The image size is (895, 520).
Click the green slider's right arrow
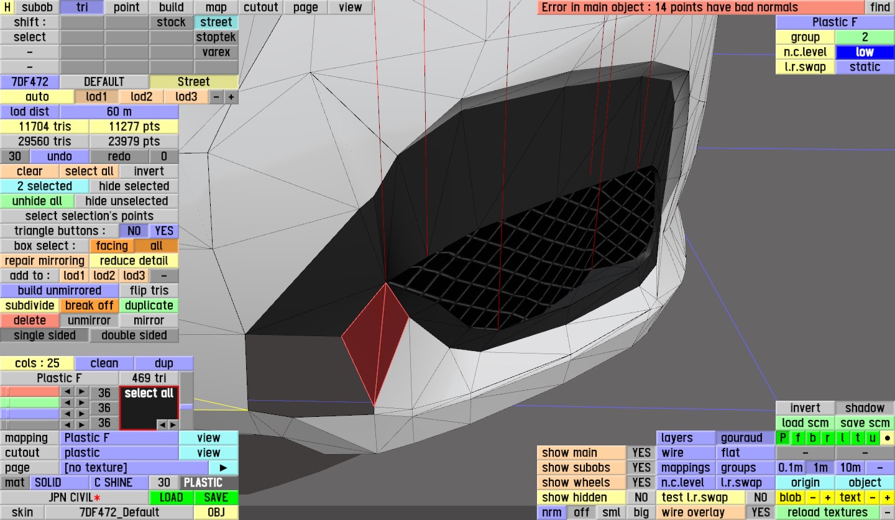(82, 403)
